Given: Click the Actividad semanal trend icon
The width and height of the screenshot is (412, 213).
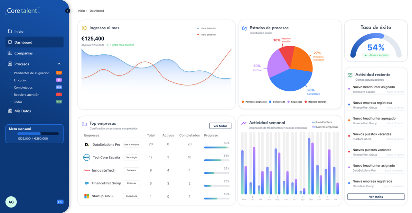Looking at the screenshot, I should [244, 123].
